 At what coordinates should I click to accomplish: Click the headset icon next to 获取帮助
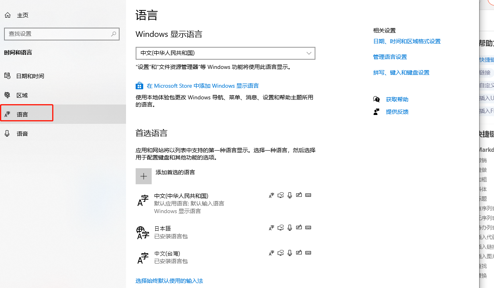376,99
